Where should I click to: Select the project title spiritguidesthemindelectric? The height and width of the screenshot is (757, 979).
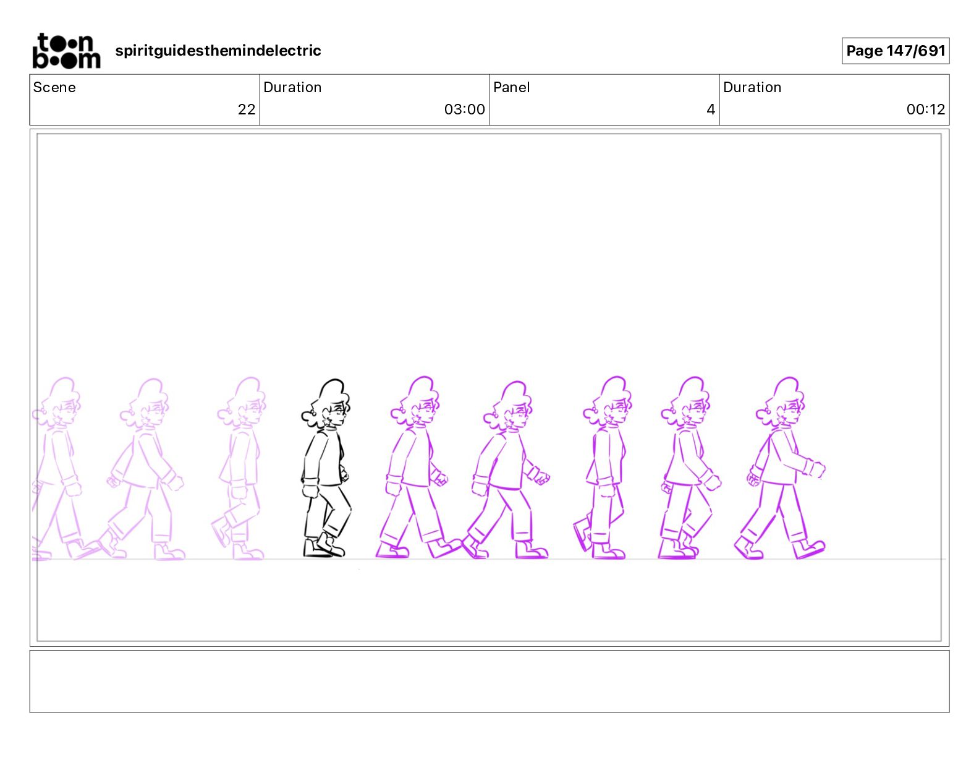click(x=218, y=51)
